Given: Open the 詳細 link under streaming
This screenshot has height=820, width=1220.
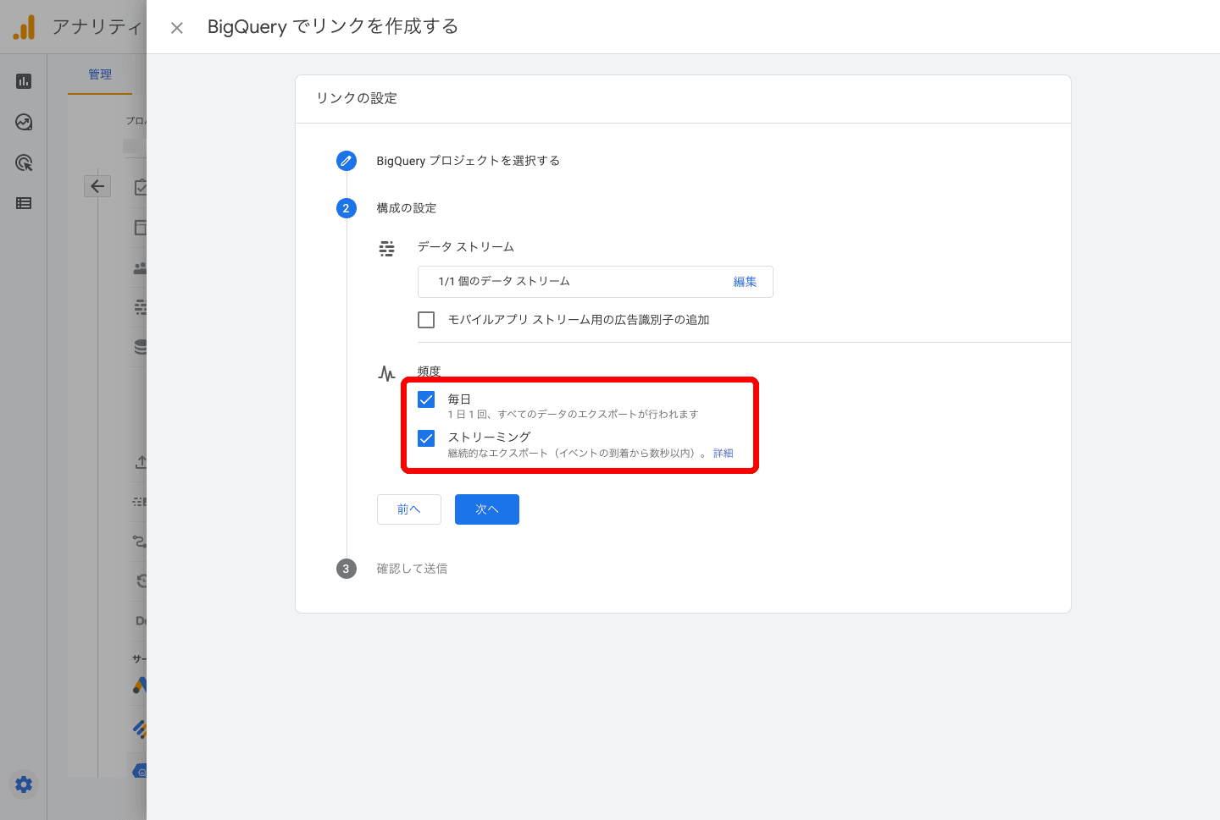Looking at the screenshot, I should (723, 454).
